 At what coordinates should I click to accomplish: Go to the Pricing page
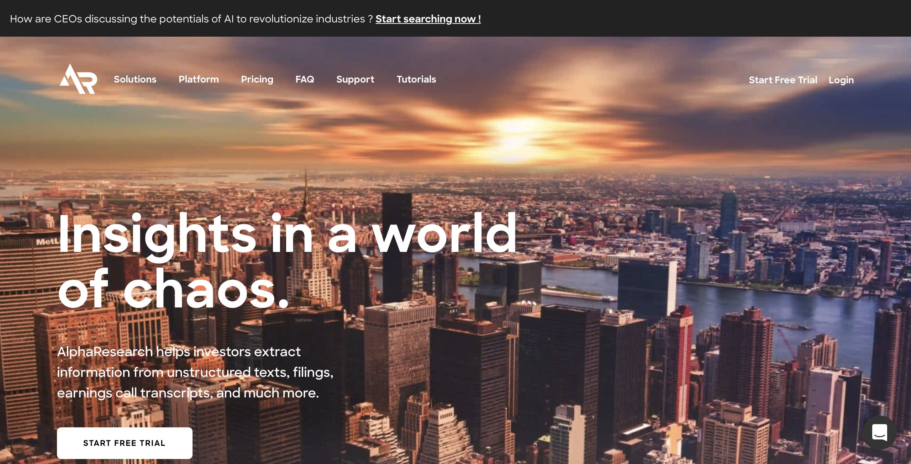257,79
